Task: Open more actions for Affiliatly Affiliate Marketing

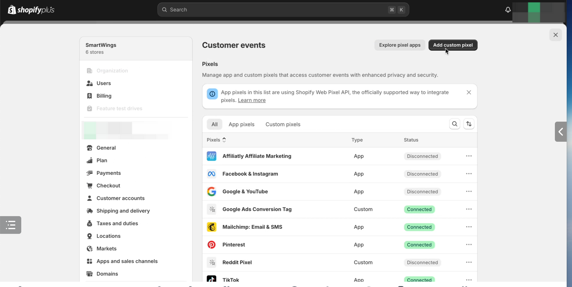Action: pyautogui.click(x=469, y=156)
